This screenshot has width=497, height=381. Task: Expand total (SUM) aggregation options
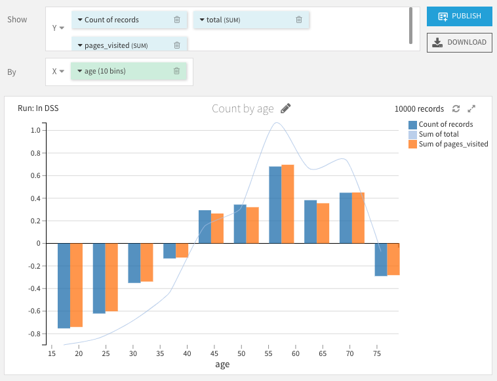click(202, 20)
